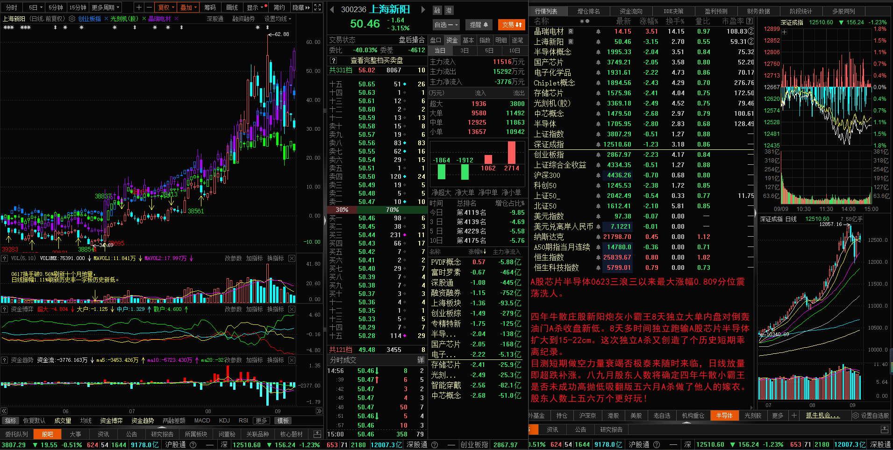Switch to 盘口 tab
This screenshot has height=450, width=893.
point(436,40)
